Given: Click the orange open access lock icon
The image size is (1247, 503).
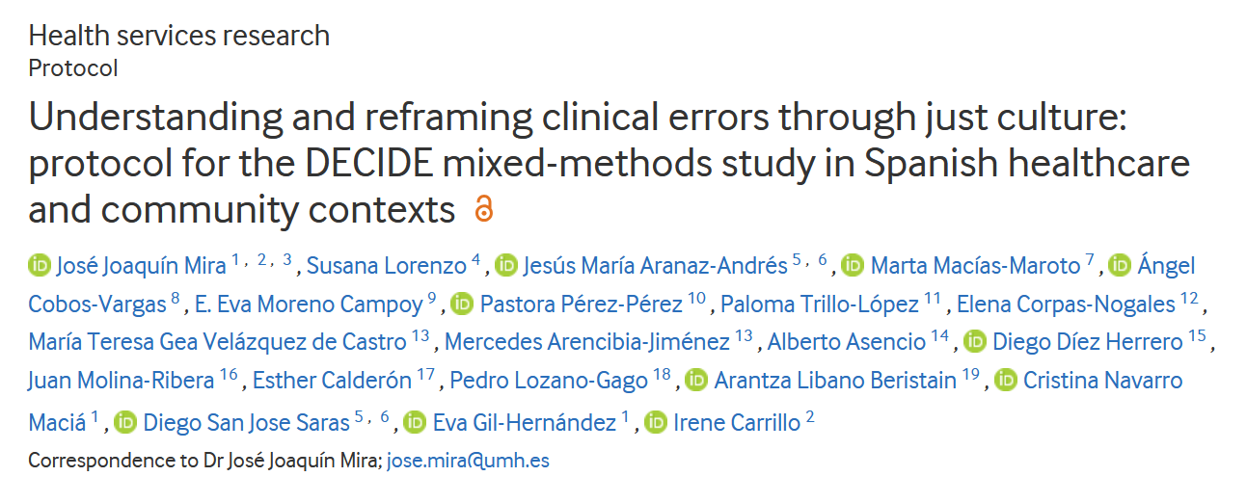Looking at the screenshot, I should click(484, 209).
